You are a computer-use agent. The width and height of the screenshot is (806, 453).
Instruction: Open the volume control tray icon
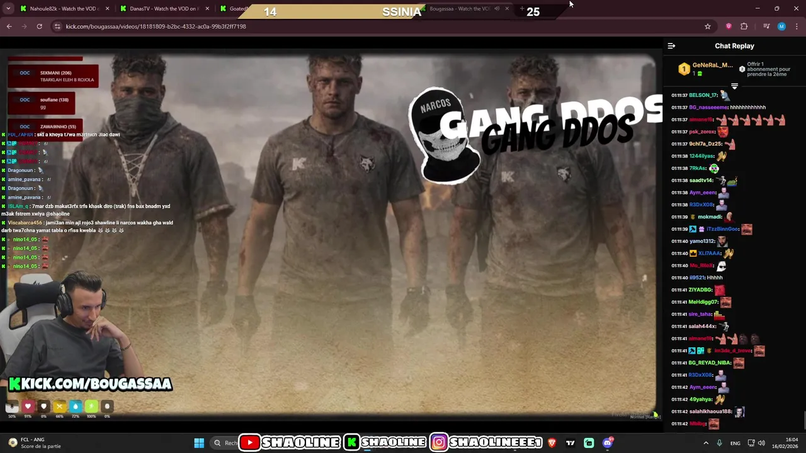point(761,443)
